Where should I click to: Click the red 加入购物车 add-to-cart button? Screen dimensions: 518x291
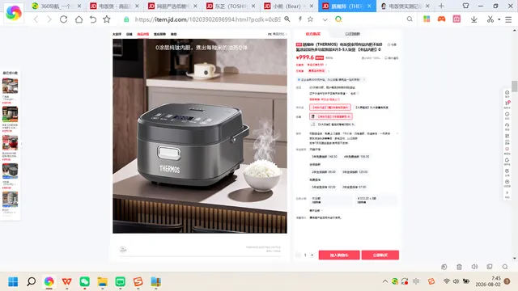click(x=339, y=255)
